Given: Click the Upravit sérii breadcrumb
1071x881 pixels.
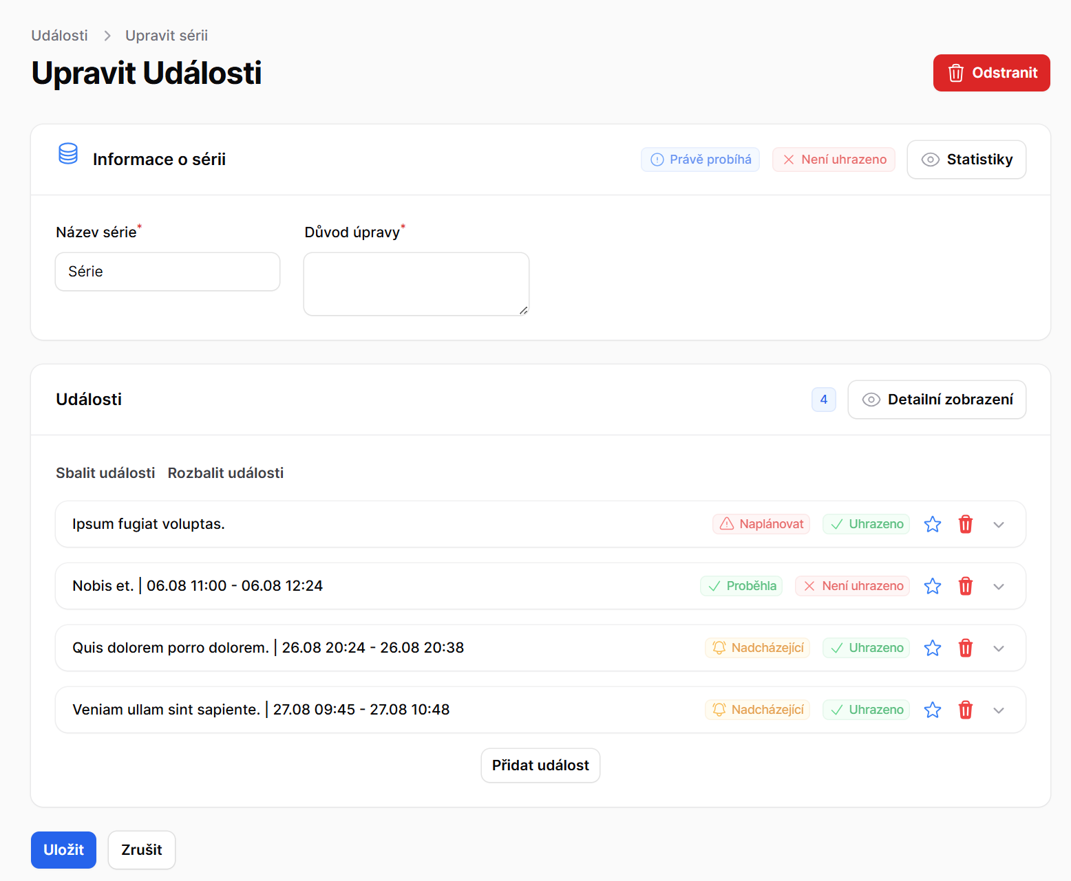Looking at the screenshot, I should (167, 36).
